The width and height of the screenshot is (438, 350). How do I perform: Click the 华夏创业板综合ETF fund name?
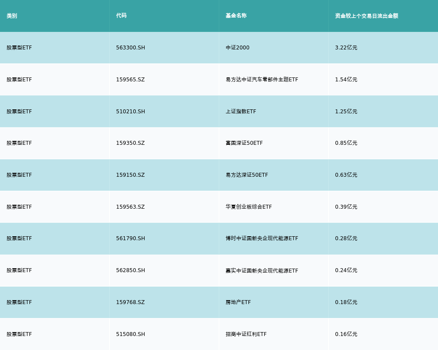[x=248, y=207]
